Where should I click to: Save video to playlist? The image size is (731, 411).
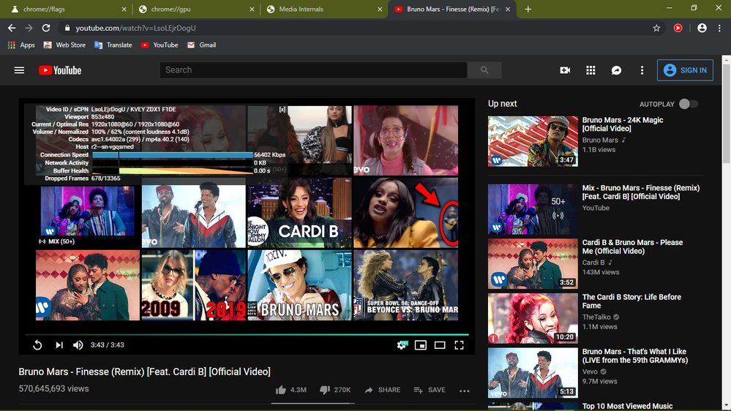tap(430, 390)
